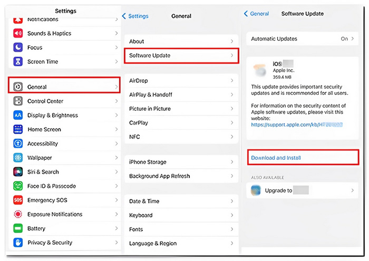Viewport: 369px width, 261px height.
Task: Click the iPhone Storage row chevron
Action: [x=232, y=162]
